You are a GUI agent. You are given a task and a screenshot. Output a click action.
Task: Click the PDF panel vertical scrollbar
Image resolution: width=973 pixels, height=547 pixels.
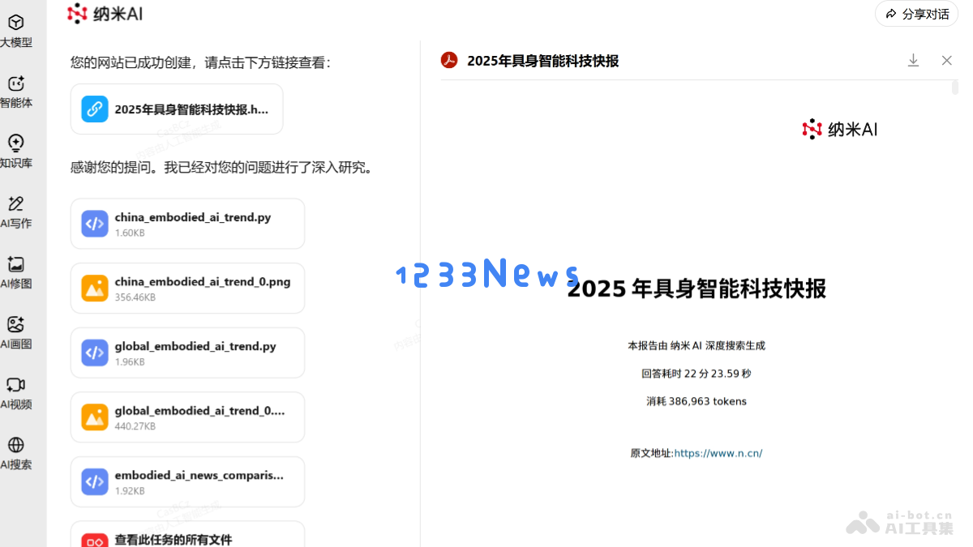click(x=955, y=88)
